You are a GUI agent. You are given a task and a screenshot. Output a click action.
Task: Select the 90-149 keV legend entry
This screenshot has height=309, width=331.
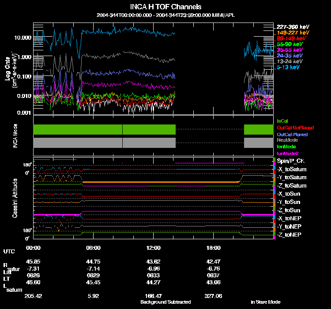(x=291, y=38)
